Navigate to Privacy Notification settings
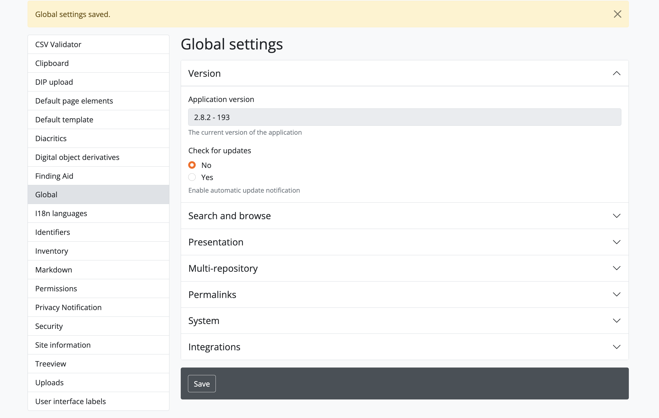This screenshot has height=418, width=659. (68, 307)
